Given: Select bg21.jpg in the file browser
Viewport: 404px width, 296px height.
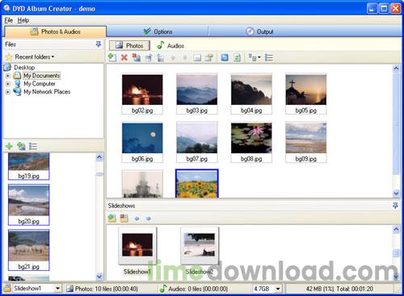Looking at the screenshot, I should 28,250.
